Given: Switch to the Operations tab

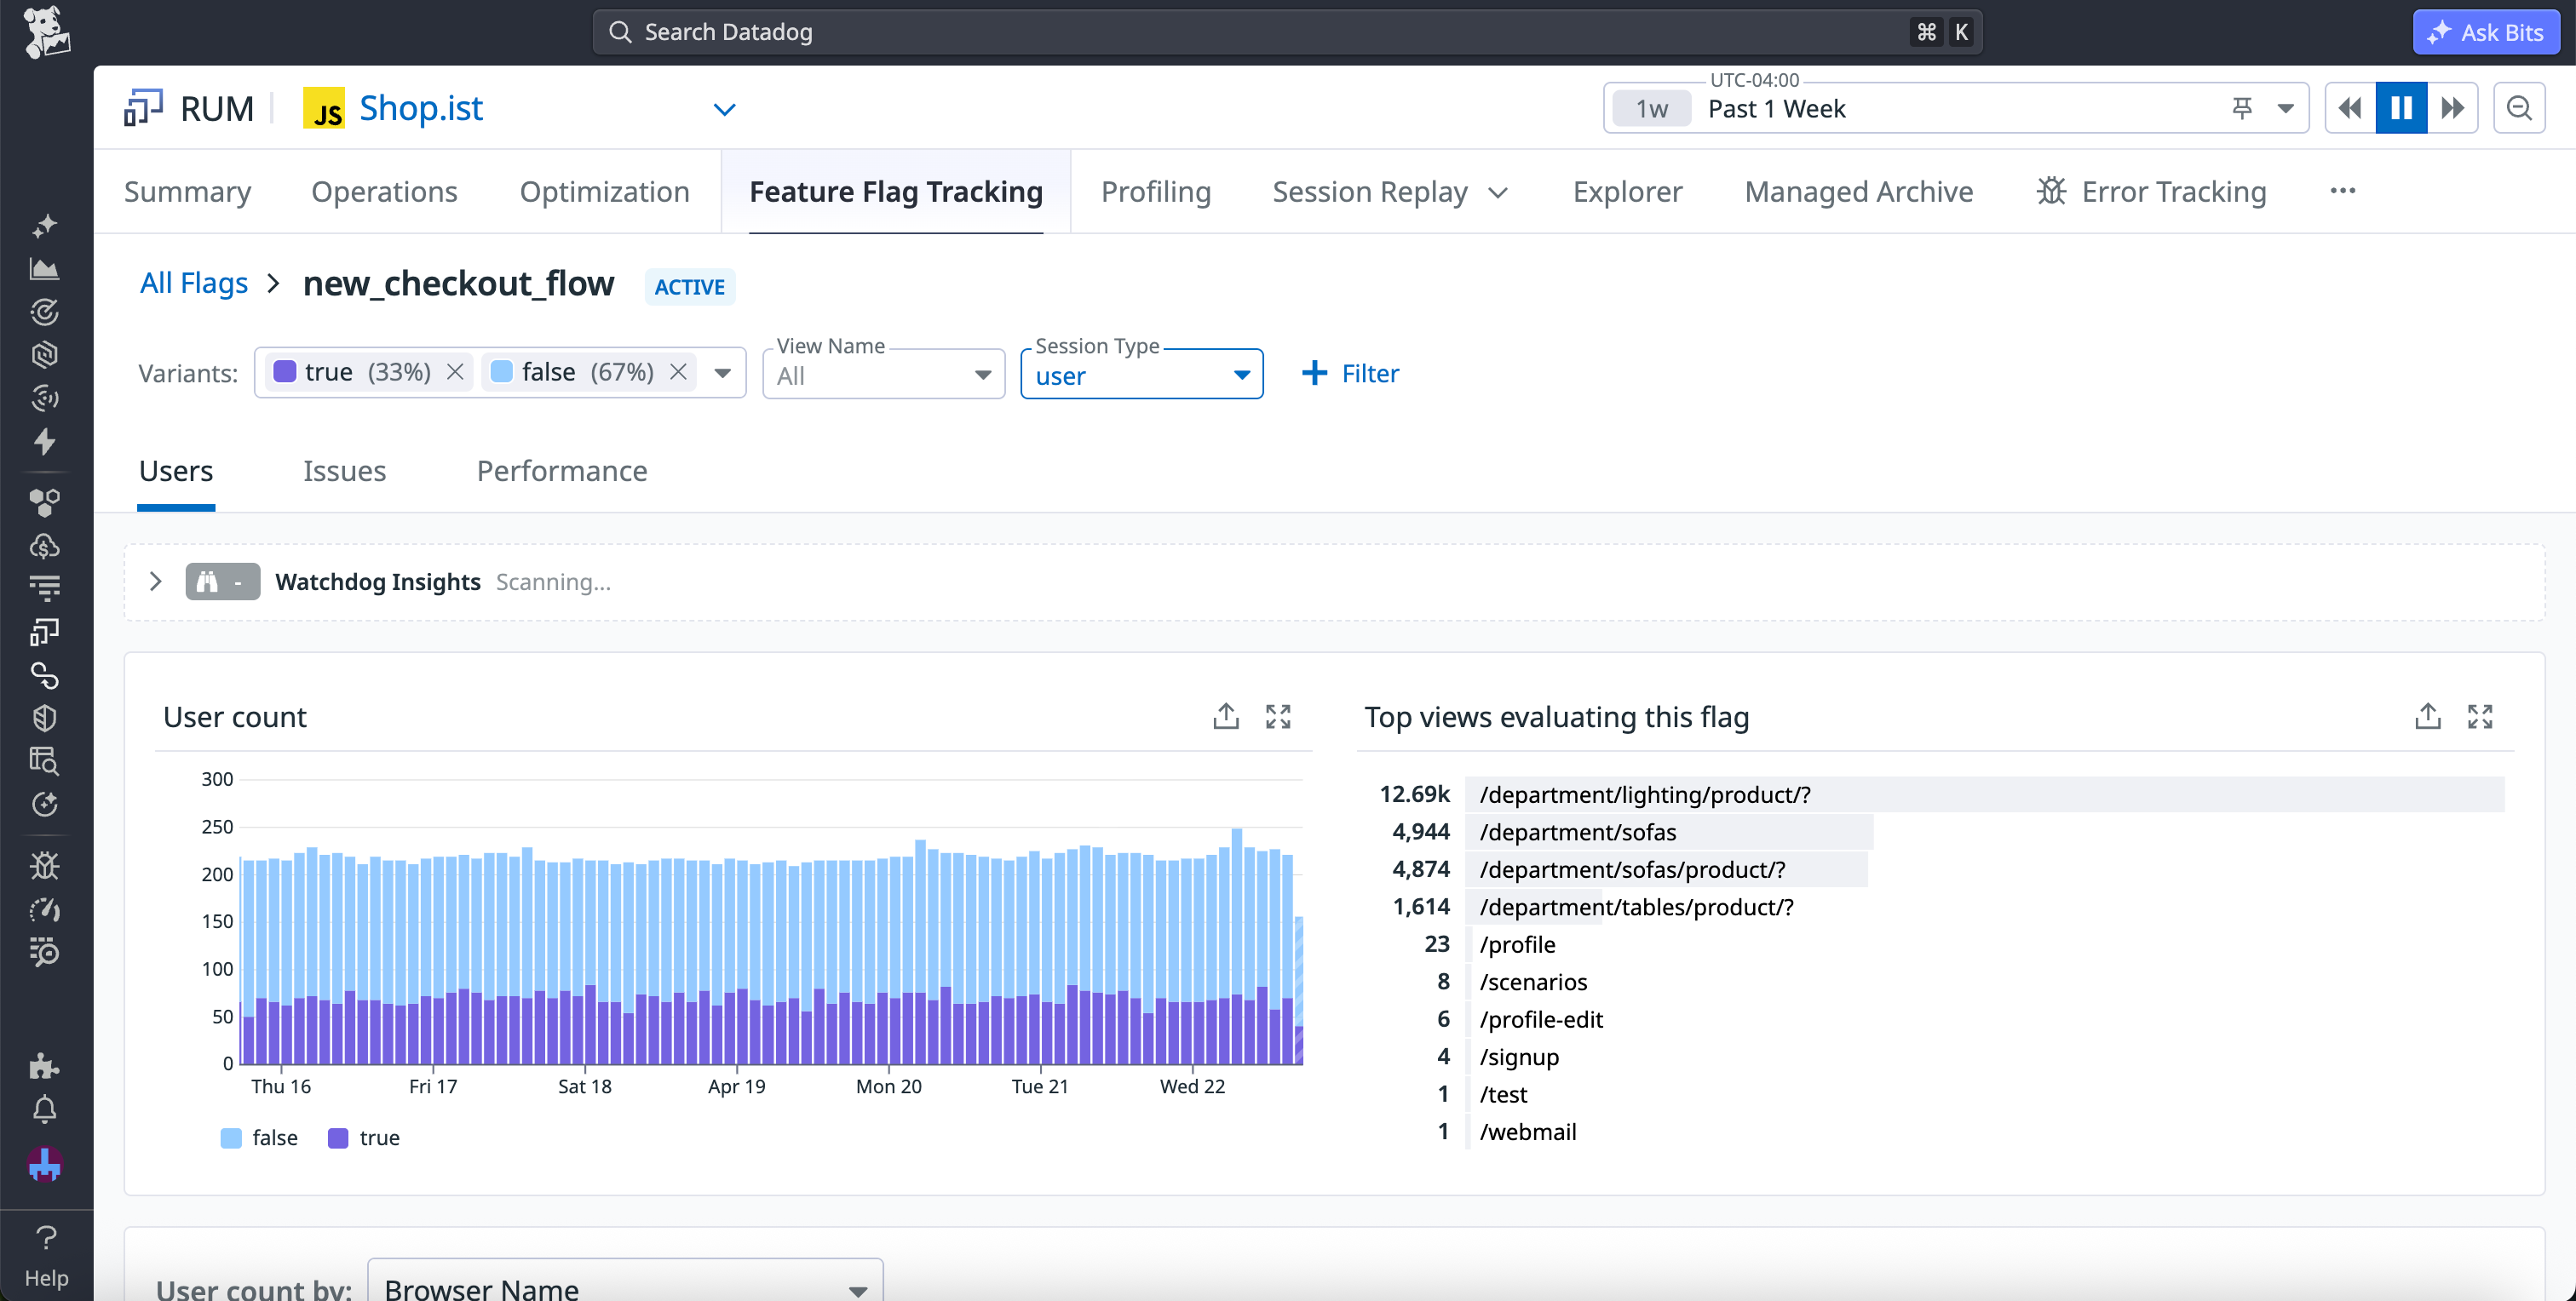Looking at the screenshot, I should coord(384,191).
